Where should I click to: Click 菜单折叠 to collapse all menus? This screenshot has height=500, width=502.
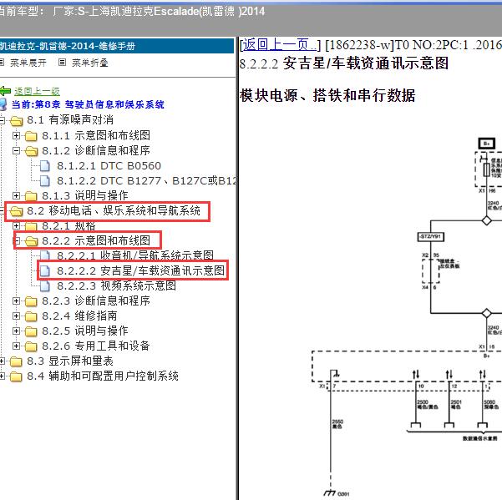pos(89,63)
